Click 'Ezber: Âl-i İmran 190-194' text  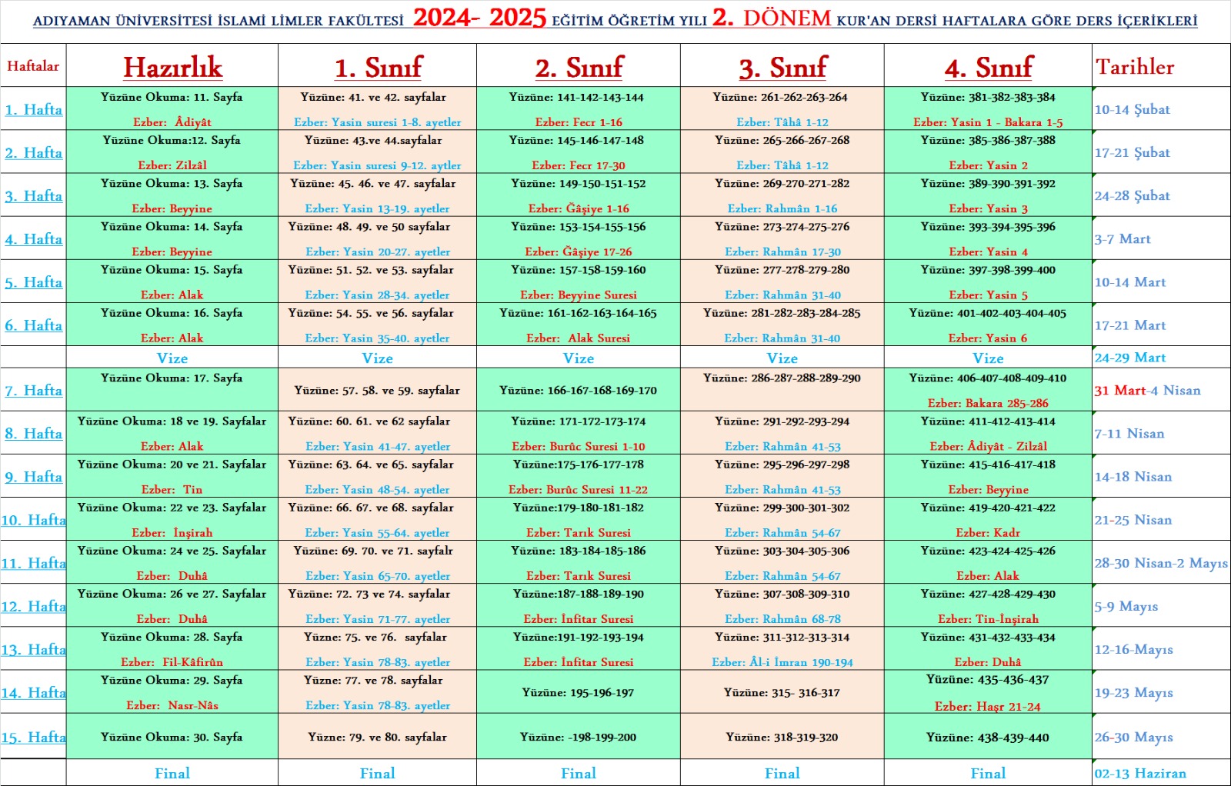(782, 661)
